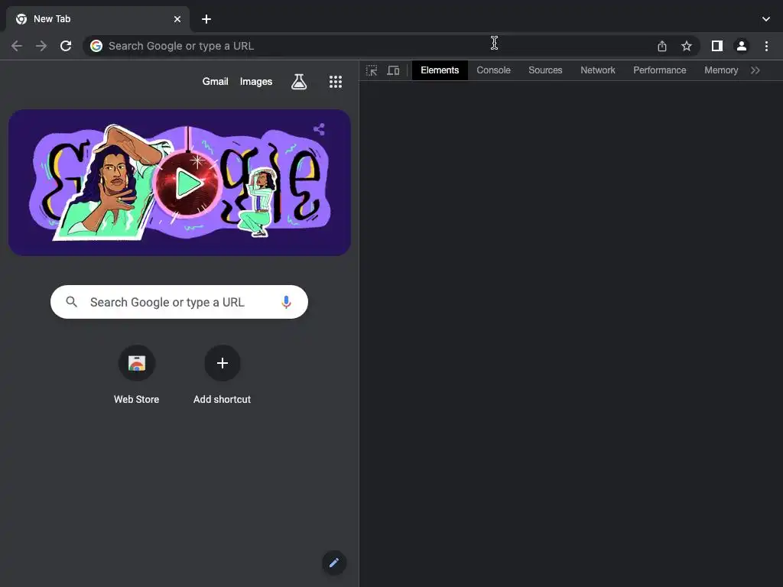Switch to the Memory tab
Viewport: 783px width, 587px height.
point(721,70)
